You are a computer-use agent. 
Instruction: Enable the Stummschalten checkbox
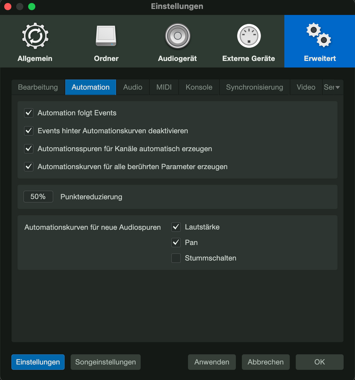click(x=176, y=258)
